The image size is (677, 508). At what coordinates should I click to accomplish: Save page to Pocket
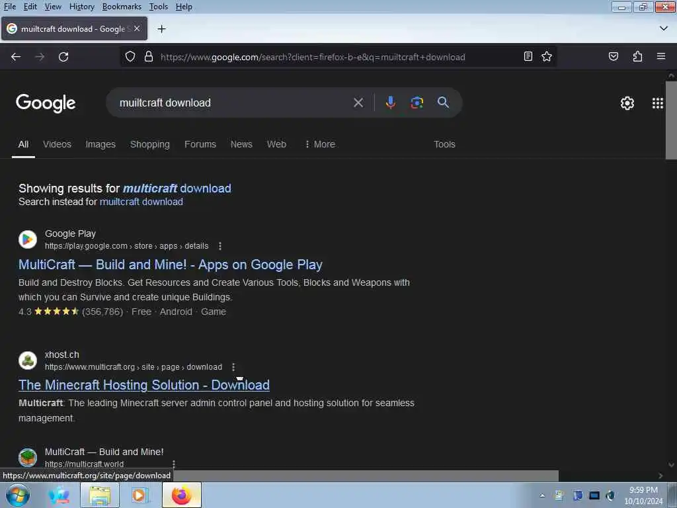[x=613, y=56]
